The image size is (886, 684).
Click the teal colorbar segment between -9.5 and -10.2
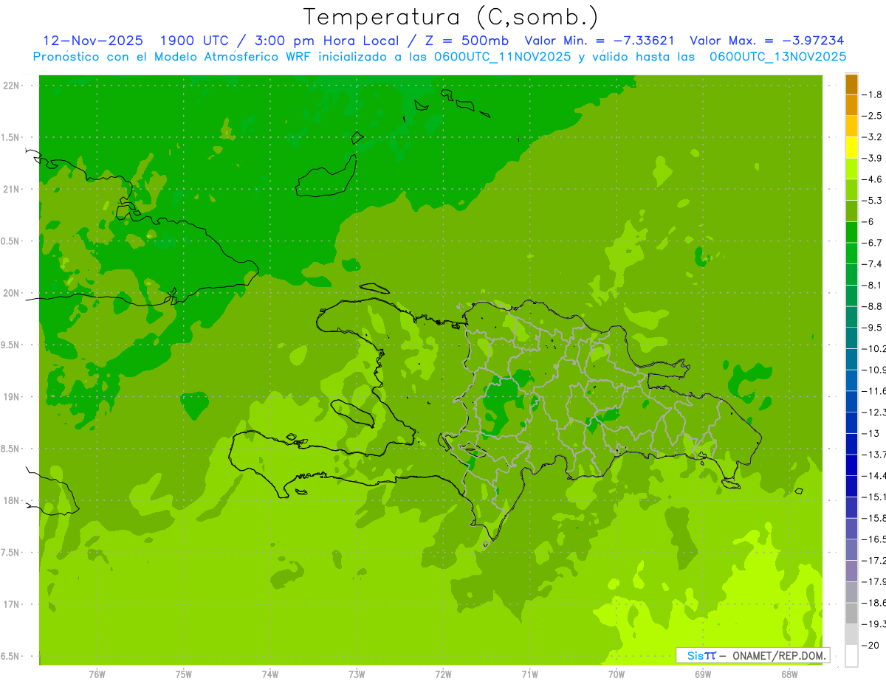click(851, 338)
